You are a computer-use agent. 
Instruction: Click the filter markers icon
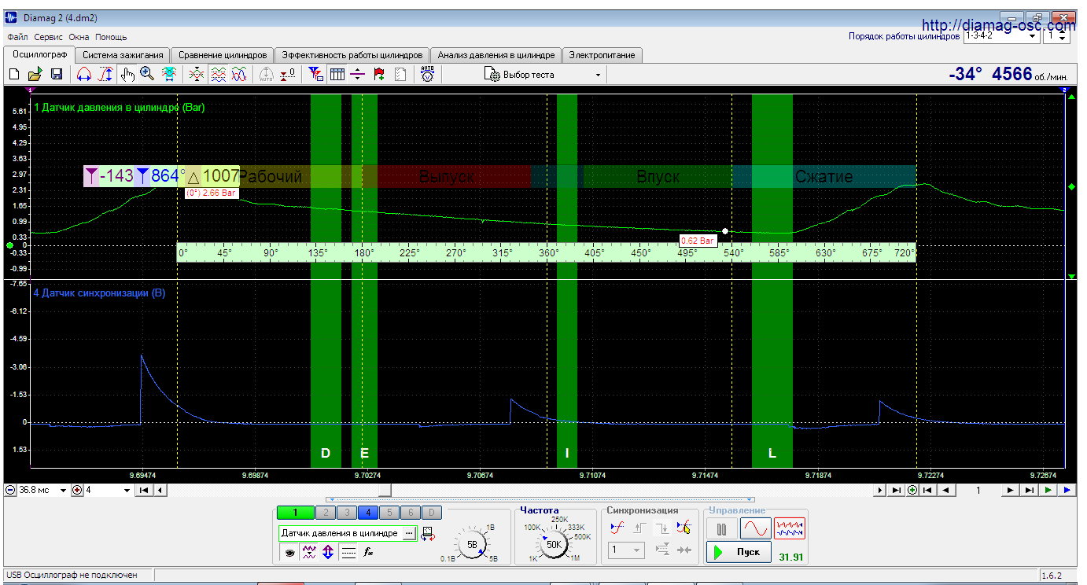(x=315, y=74)
